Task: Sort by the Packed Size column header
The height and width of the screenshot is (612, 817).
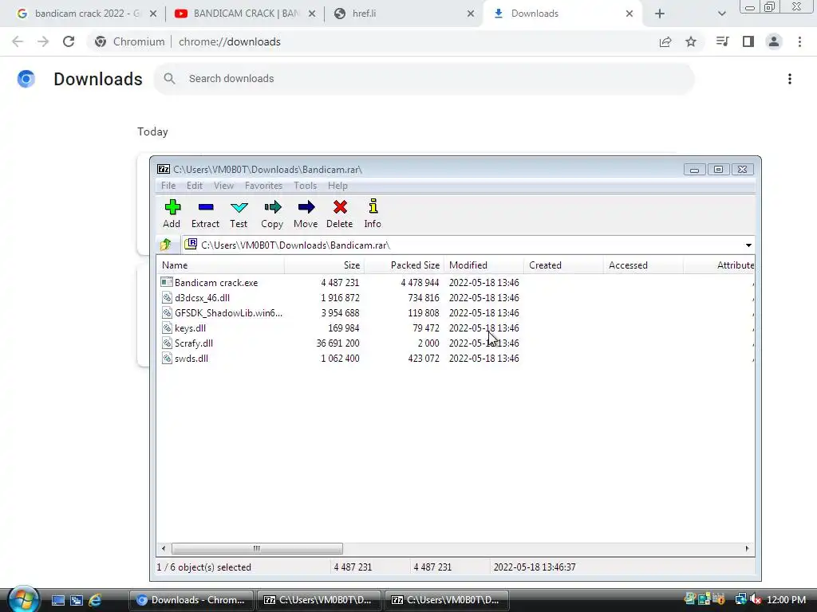Action: pos(404,265)
